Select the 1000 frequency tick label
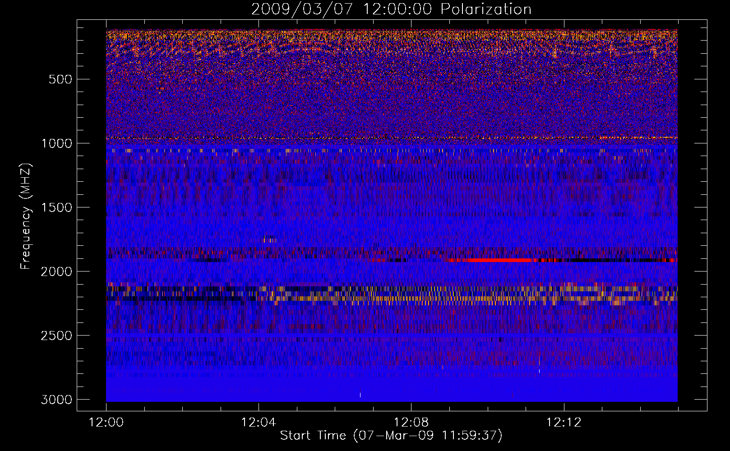 tap(56, 143)
